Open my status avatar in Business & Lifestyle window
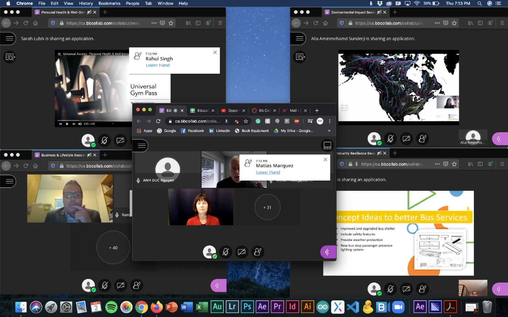The width and height of the screenshot is (508, 317). (88, 285)
